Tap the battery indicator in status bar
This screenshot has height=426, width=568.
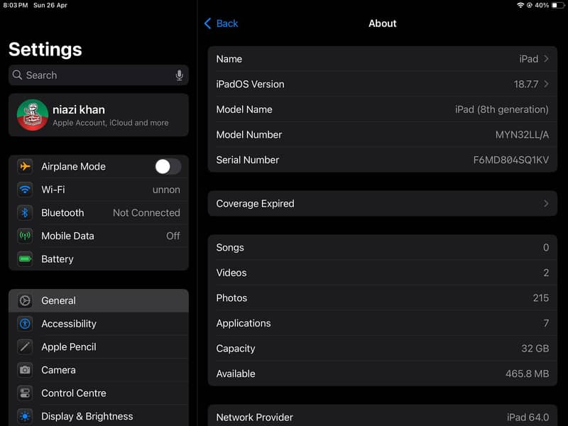click(x=557, y=5)
